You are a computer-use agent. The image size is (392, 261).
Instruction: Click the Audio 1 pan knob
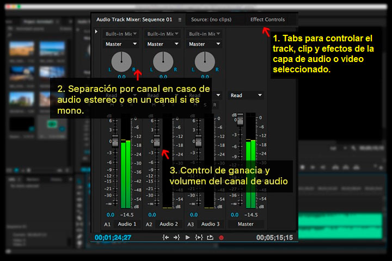121,61
